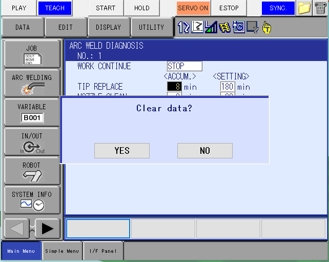The image size is (329, 262).
Task: Go to next menu page arrow
Action: coord(48,228)
